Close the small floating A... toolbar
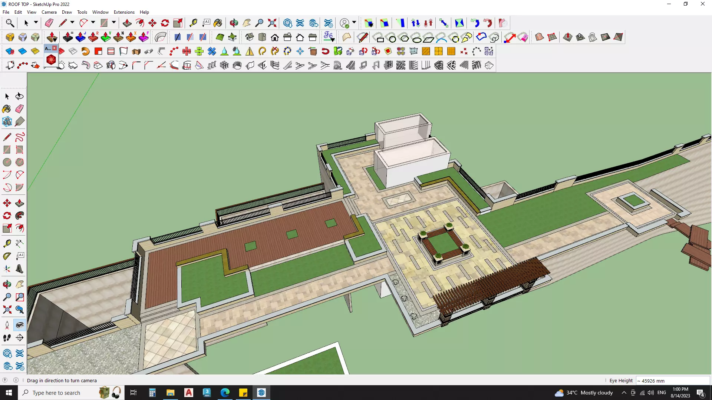This screenshot has width=712, height=400. [55, 48]
